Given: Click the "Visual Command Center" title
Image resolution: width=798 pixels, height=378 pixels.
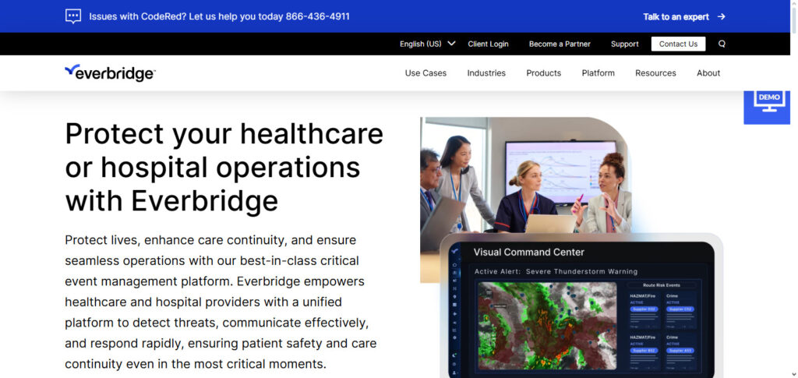Looking at the screenshot, I should pyautogui.click(x=529, y=253).
